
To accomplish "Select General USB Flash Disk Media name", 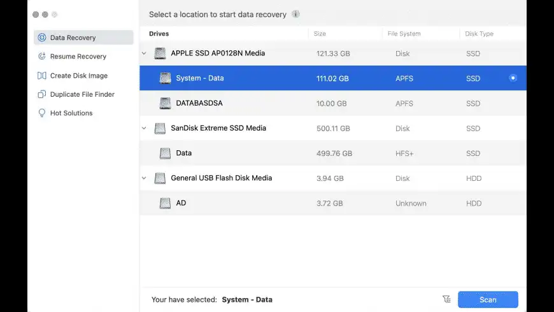I will pos(222,178).
